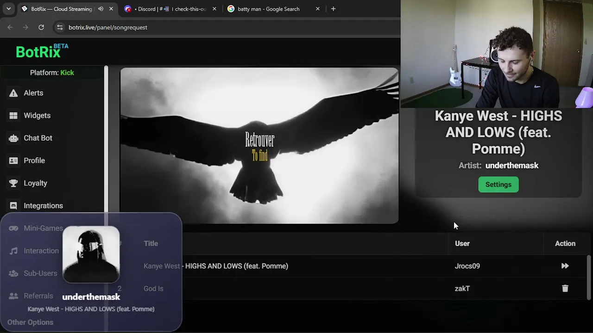Close the batty man Google Search tab
This screenshot has height=333, width=593.
pos(317,9)
